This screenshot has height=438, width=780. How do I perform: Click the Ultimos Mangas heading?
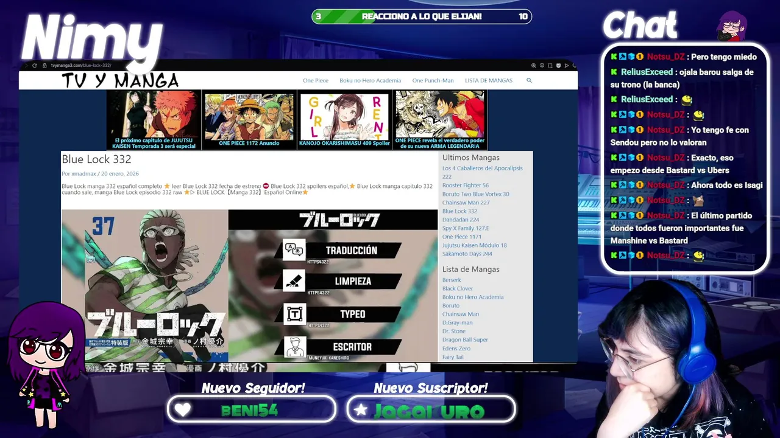click(471, 158)
